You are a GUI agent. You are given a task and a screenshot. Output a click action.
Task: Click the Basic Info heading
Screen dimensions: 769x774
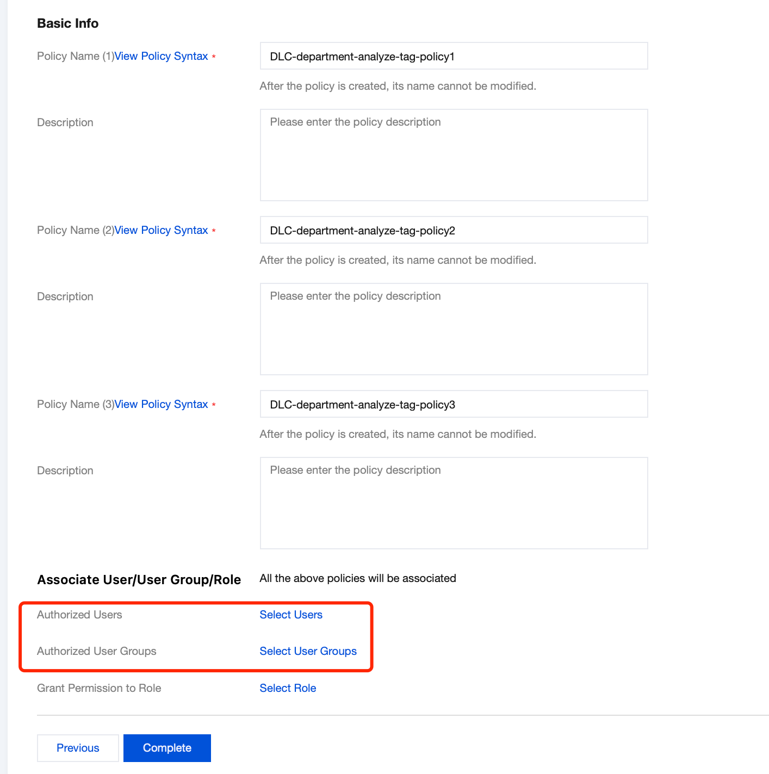(68, 23)
